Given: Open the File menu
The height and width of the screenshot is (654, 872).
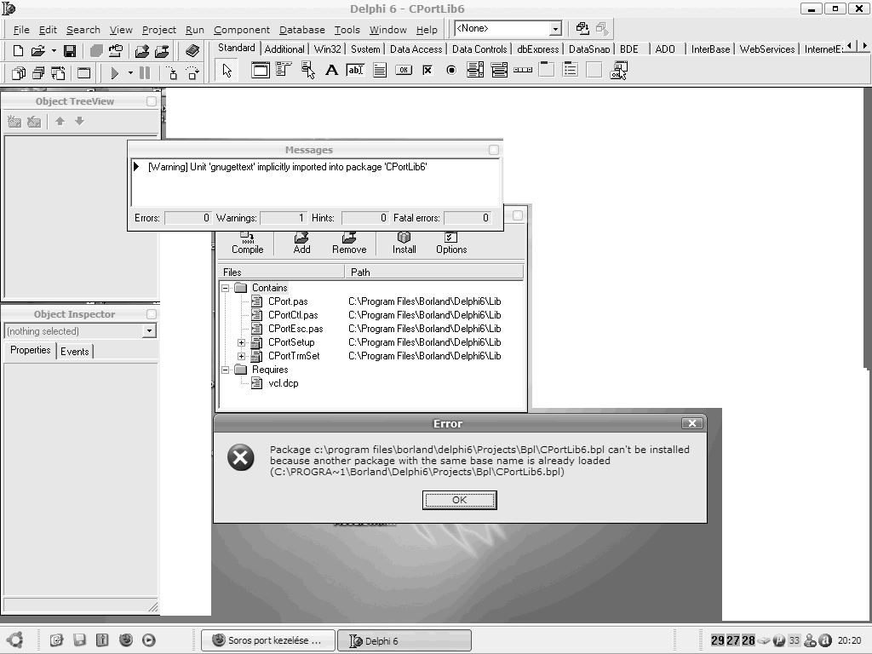Looking at the screenshot, I should pyautogui.click(x=21, y=30).
